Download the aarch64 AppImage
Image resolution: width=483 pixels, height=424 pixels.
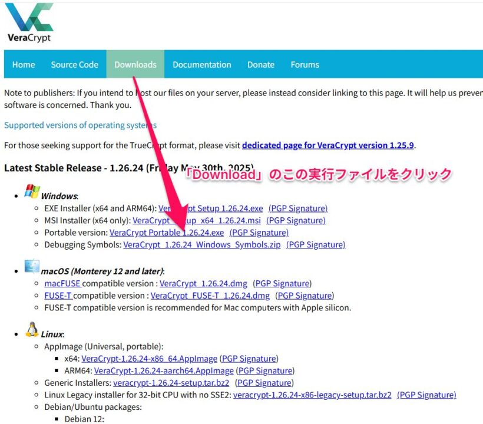(x=164, y=370)
